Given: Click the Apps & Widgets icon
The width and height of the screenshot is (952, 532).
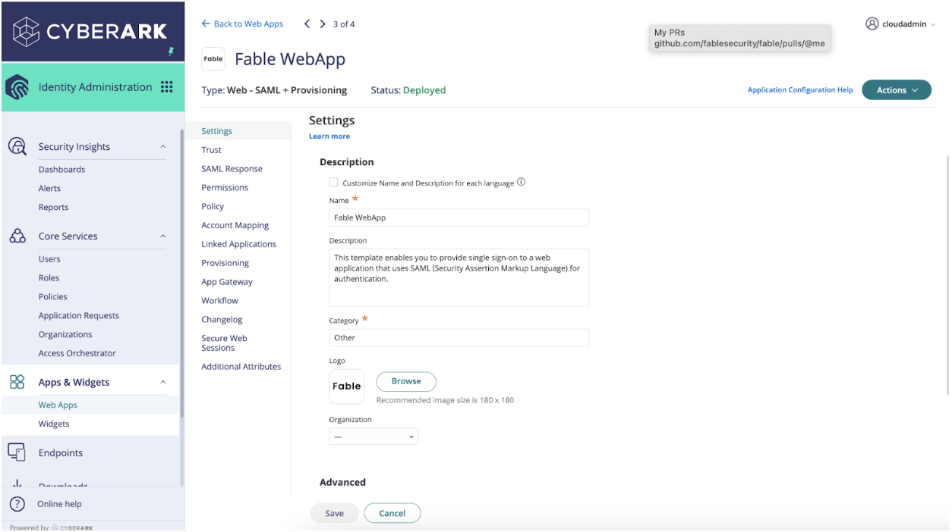Looking at the screenshot, I should [x=17, y=382].
